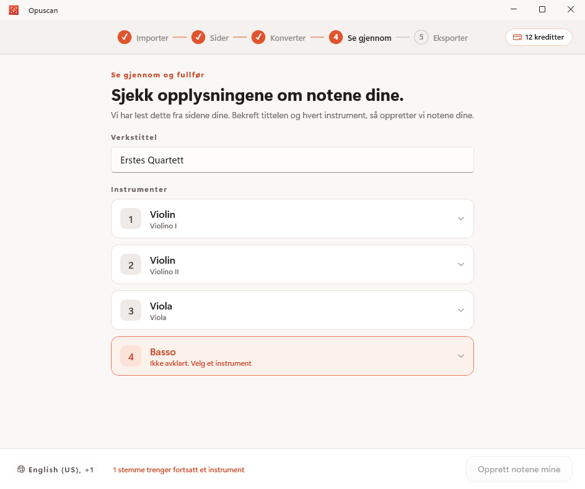This screenshot has height=489, width=585.
Task: Click the number 3 badge for Viola
Action: tap(131, 311)
